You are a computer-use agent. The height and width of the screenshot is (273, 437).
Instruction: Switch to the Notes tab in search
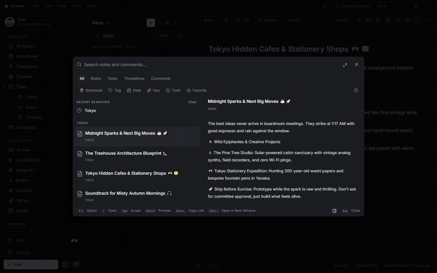pyautogui.click(x=96, y=79)
